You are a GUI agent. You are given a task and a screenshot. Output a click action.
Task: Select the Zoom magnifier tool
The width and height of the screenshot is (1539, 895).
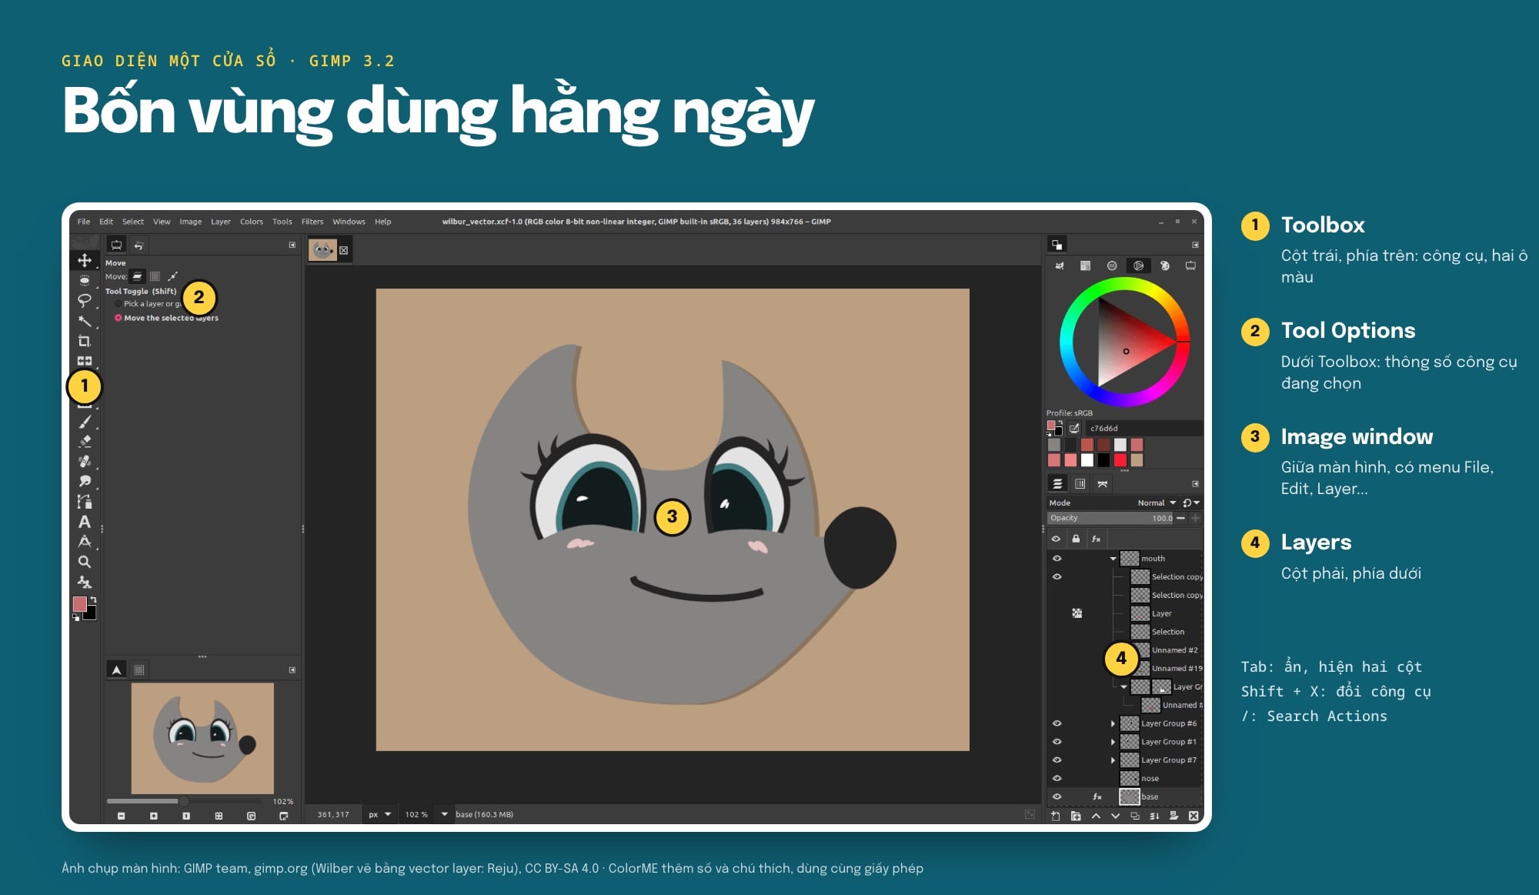(x=85, y=562)
